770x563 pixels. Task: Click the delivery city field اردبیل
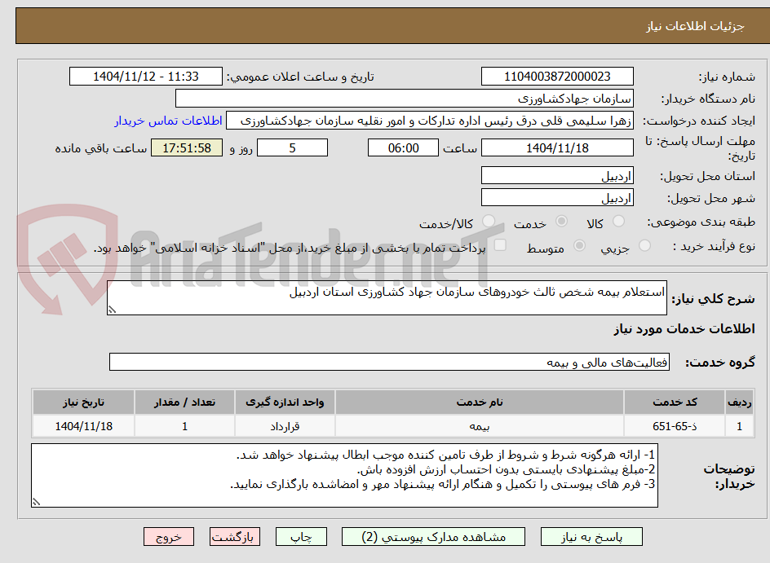(557, 198)
